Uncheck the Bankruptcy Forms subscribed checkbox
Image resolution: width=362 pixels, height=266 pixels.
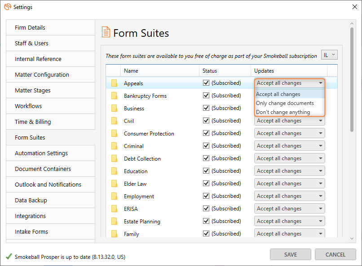click(x=206, y=96)
